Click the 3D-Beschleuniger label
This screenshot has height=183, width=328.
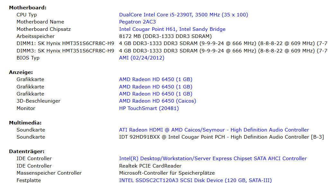[x=39, y=101]
